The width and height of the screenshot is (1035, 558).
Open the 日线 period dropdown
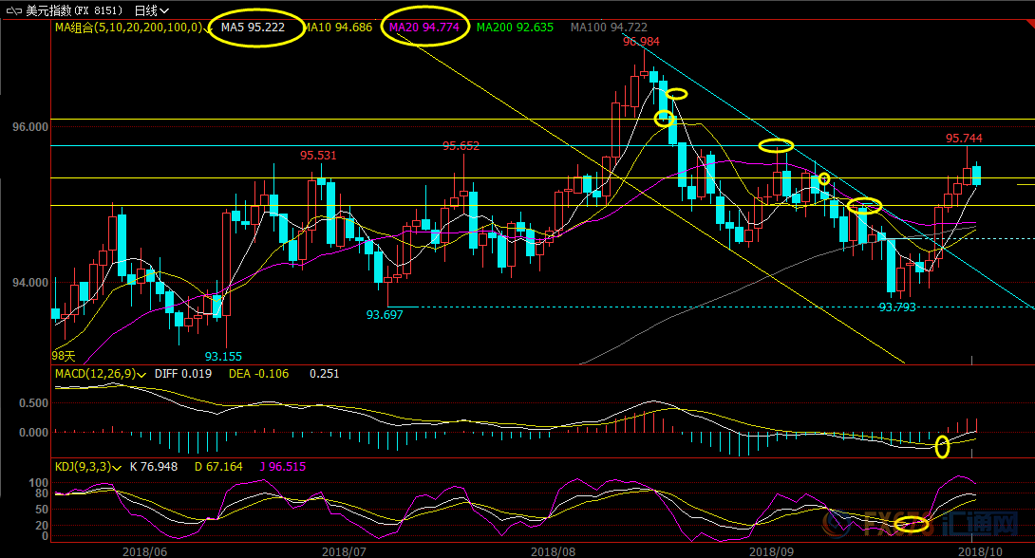tap(152, 10)
